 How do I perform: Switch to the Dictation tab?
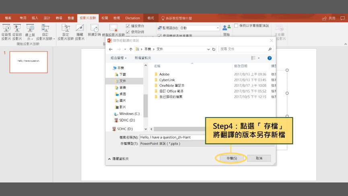(x=132, y=18)
